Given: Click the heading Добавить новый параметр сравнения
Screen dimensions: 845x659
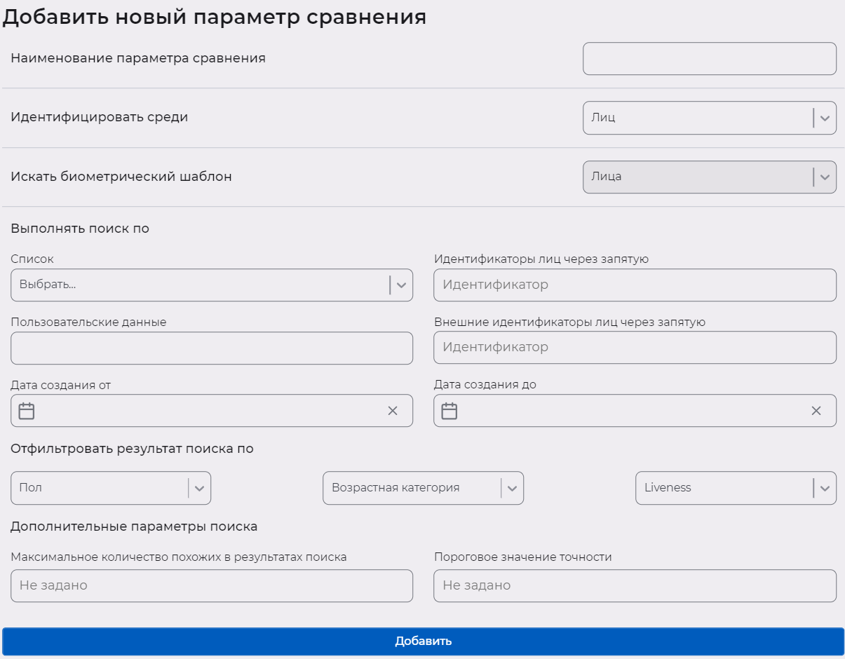Looking at the screenshot, I should tap(215, 17).
